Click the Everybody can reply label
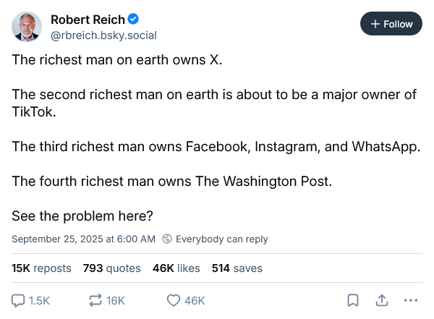The height and width of the screenshot is (319, 434). [x=221, y=239]
